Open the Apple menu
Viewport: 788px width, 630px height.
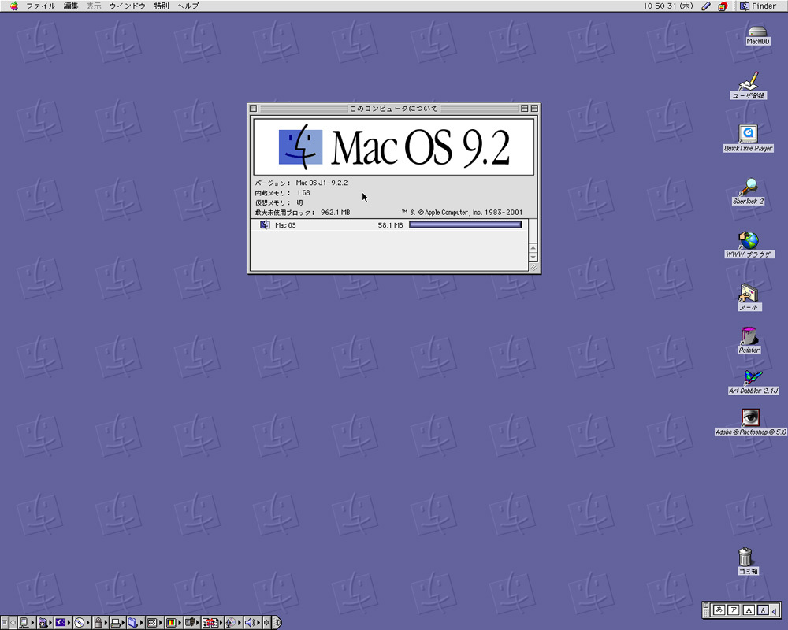click(14, 6)
